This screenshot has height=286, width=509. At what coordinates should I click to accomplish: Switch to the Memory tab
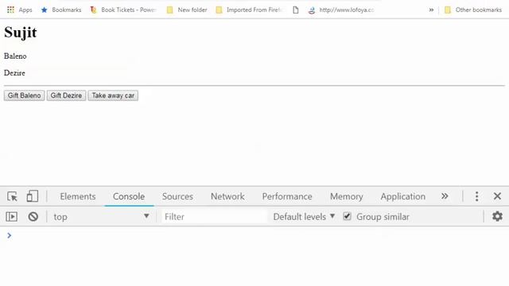tap(347, 196)
